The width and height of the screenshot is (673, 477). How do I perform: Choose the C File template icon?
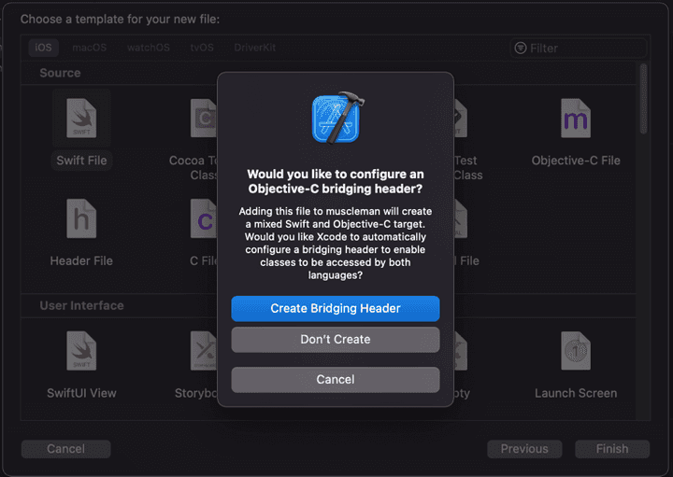click(x=203, y=219)
